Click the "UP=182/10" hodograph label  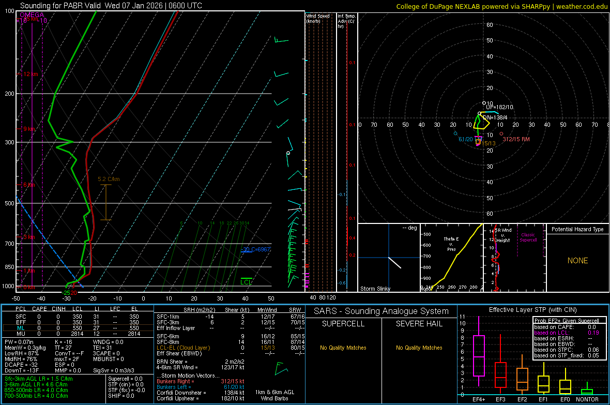click(499, 107)
